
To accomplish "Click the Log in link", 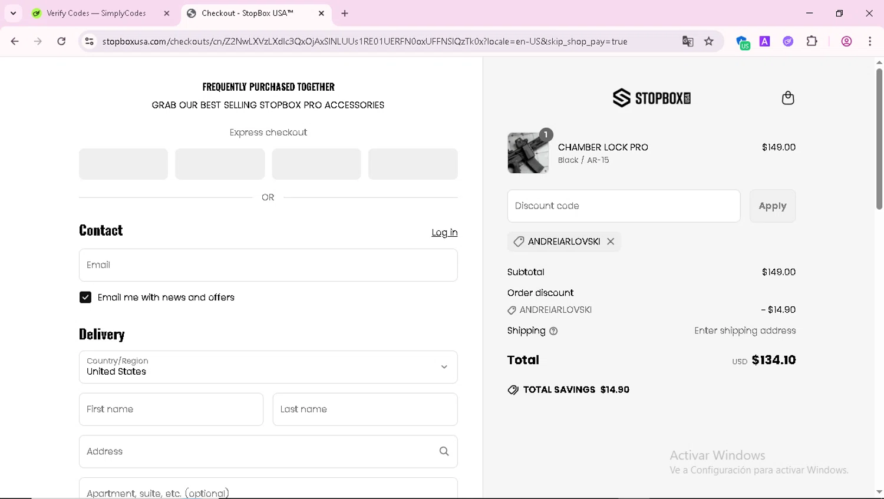I will tap(444, 233).
